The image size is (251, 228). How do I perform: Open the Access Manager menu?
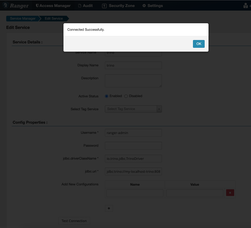[x=53, y=6]
